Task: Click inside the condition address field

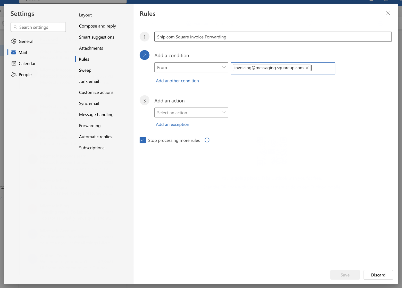Action: [x=322, y=68]
